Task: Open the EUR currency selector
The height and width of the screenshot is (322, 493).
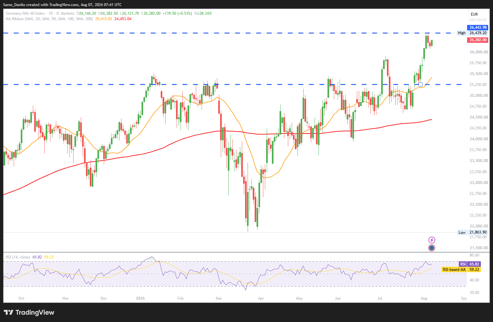Action: coord(478,14)
